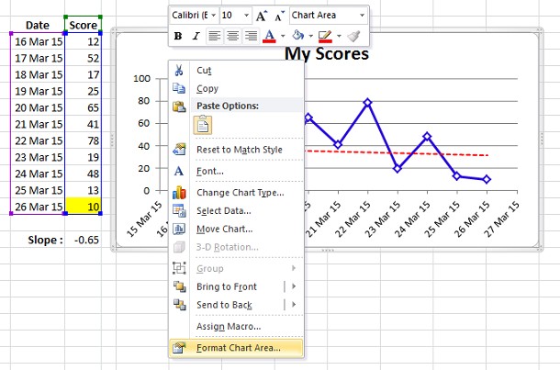Choose Format Chart Area from context menu

pyautogui.click(x=239, y=347)
